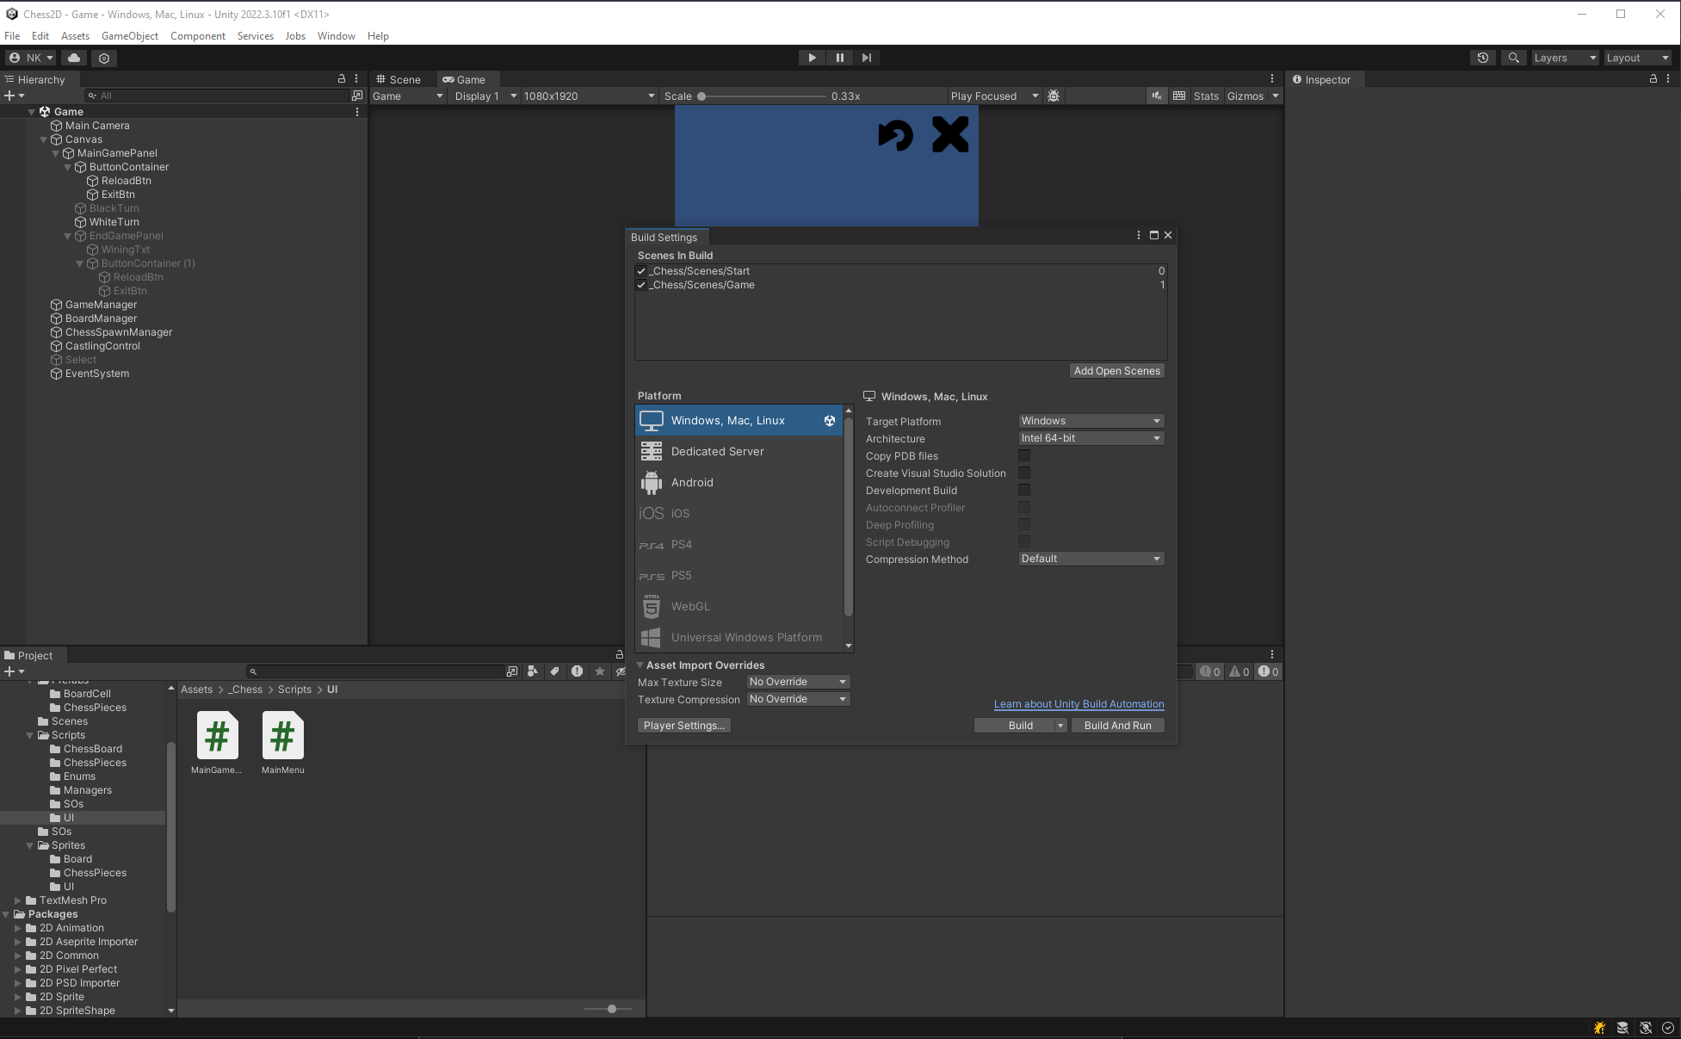Click the bug icon next to Play Focused

(1054, 96)
